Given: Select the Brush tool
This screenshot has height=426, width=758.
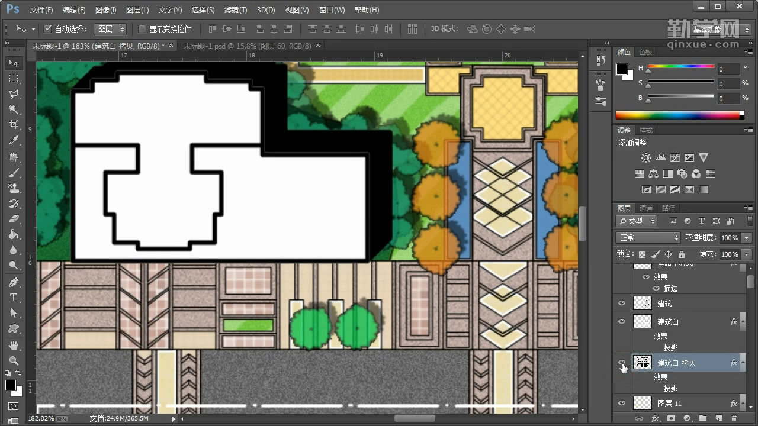Looking at the screenshot, I should point(14,173).
